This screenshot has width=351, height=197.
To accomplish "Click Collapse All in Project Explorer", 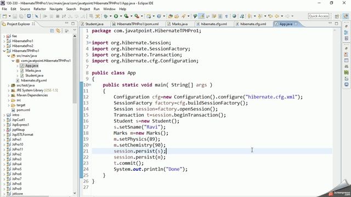I will [52, 31].
